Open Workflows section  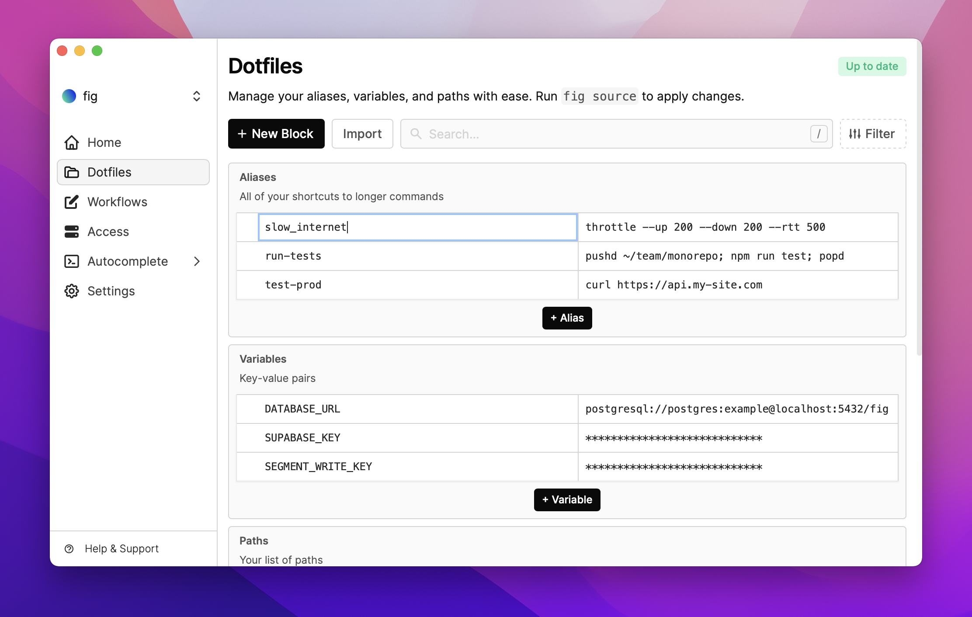click(133, 202)
